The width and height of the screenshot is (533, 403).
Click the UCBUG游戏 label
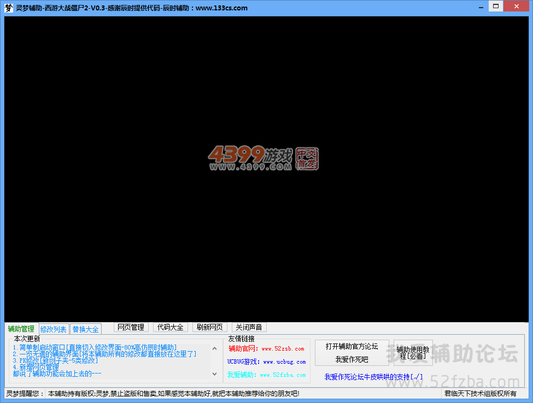click(x=244, y=362)
